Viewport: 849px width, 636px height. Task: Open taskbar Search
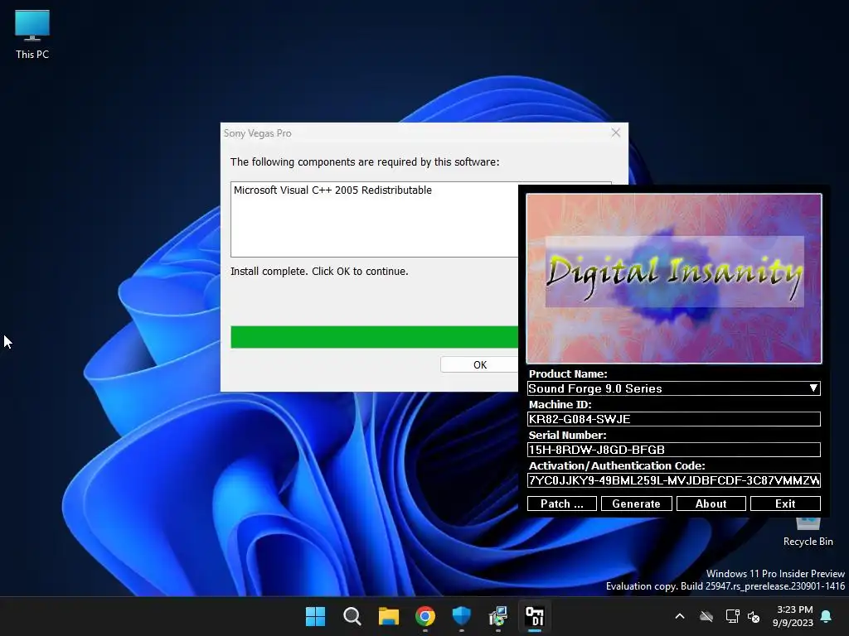pyautogui.click(x=352, y=616)
